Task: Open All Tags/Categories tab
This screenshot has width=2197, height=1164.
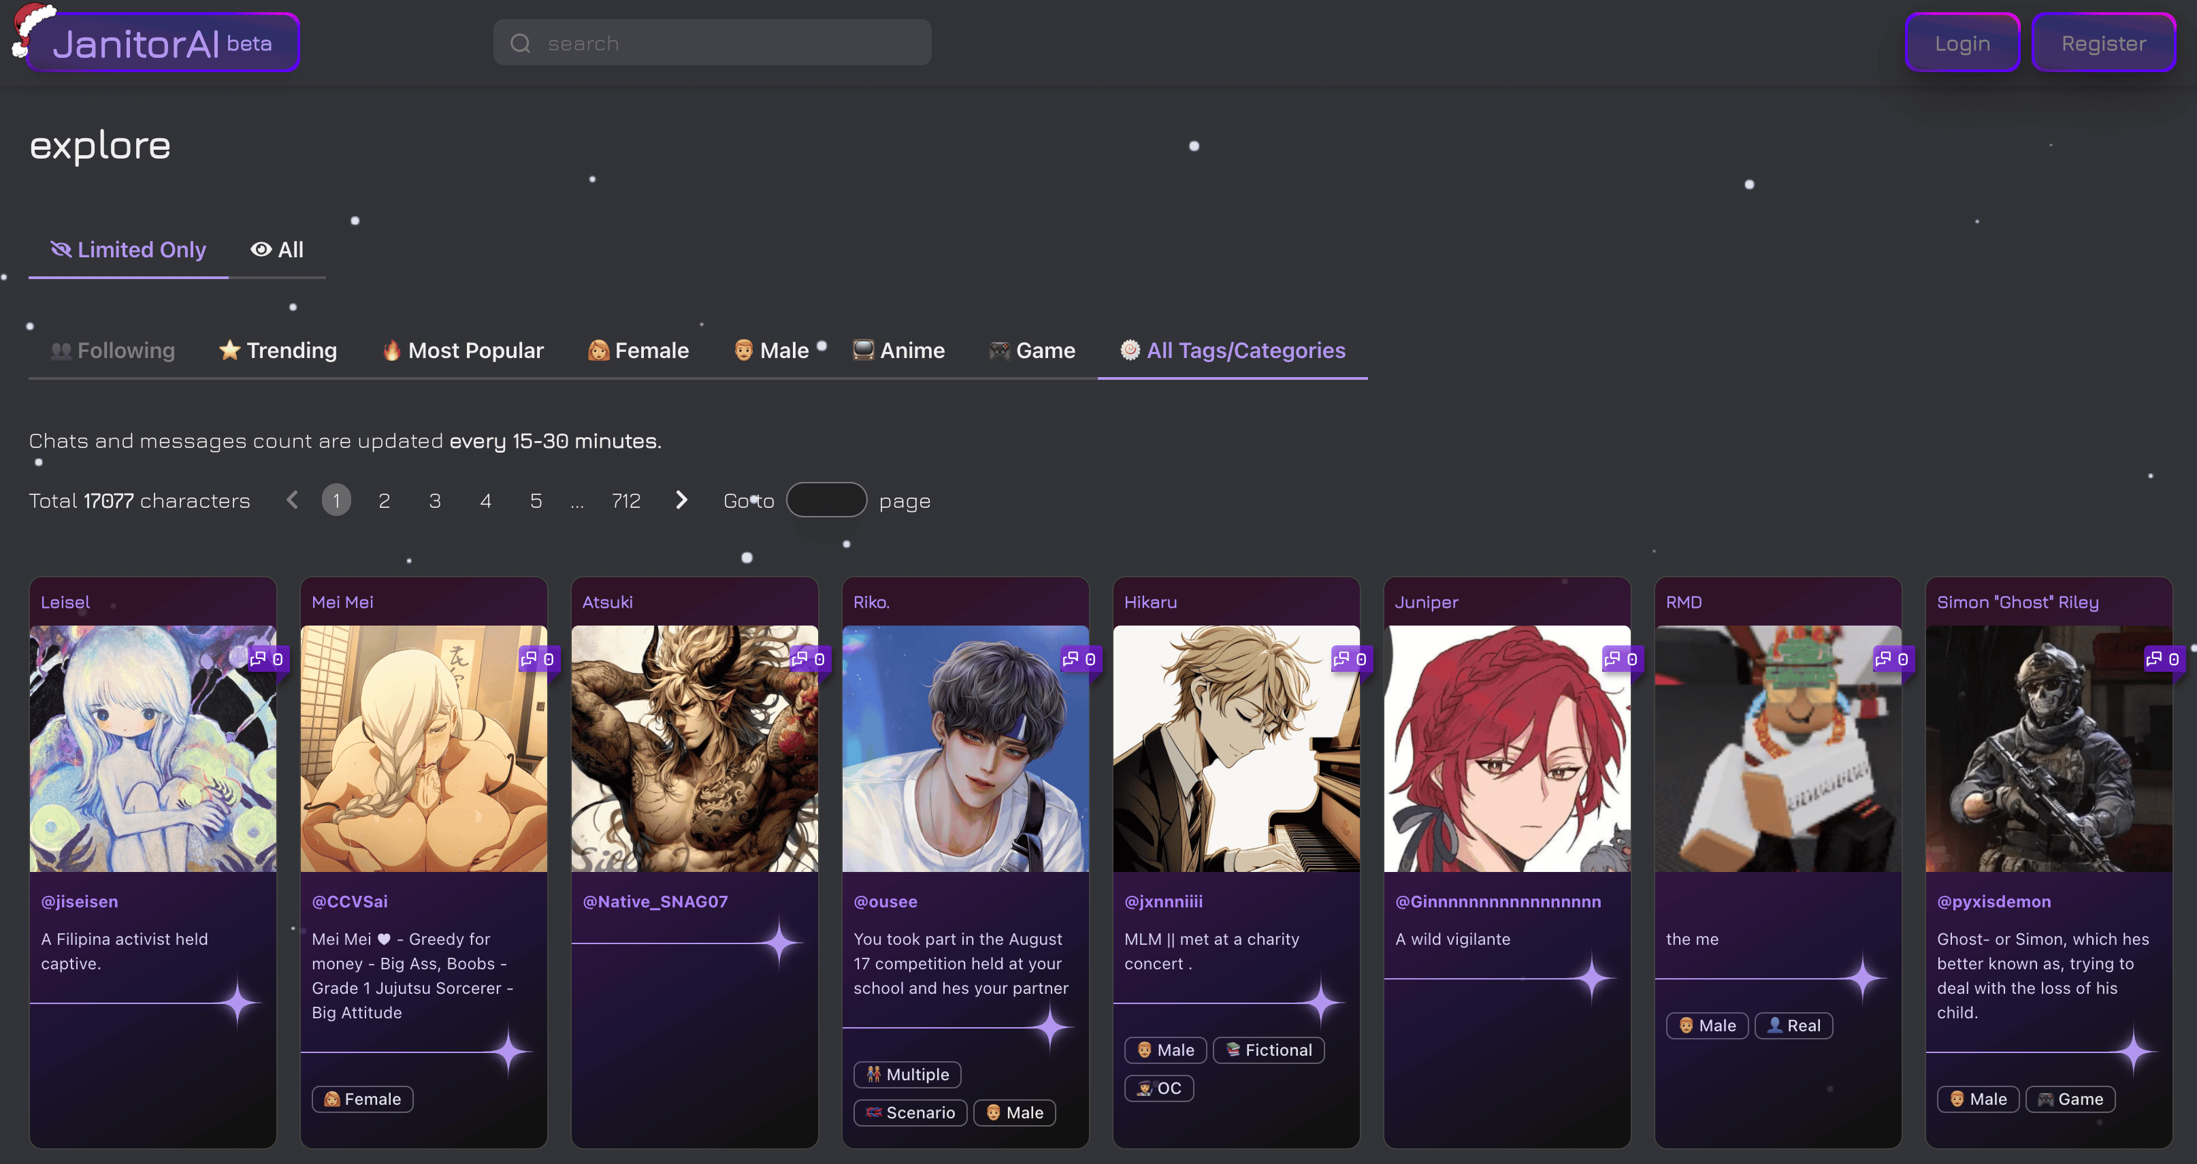Action: tap(1233, 351)
